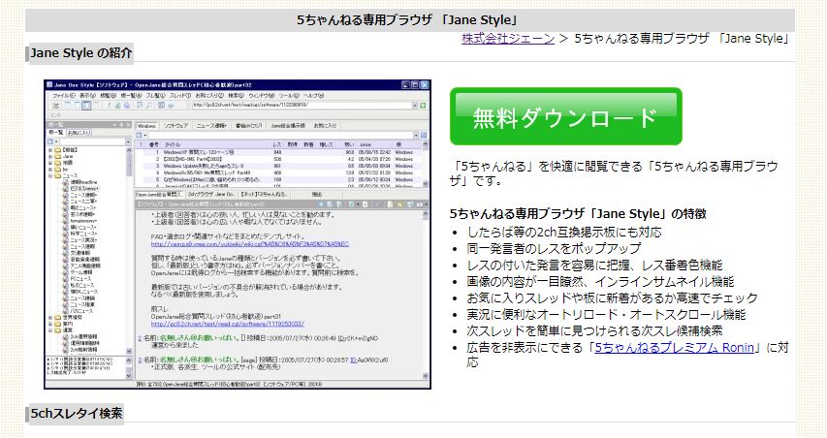The height and width of the screenshot is (438, 827).
Task: Click the bullet about インラインサムネイル機能
Action: click(x=600, y=281)
